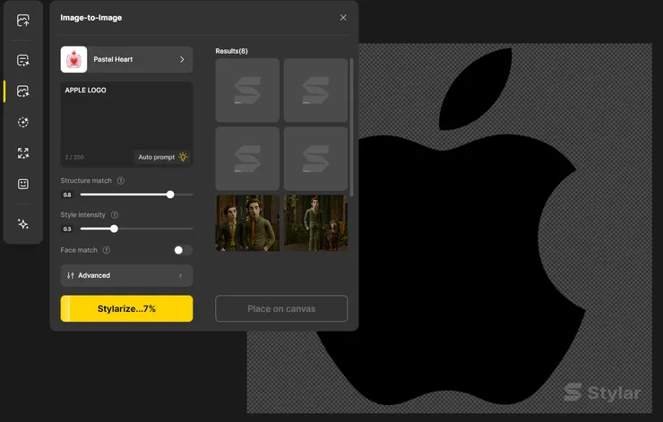
Task: Open the face tool icon in sidebar
Action: 22,184
